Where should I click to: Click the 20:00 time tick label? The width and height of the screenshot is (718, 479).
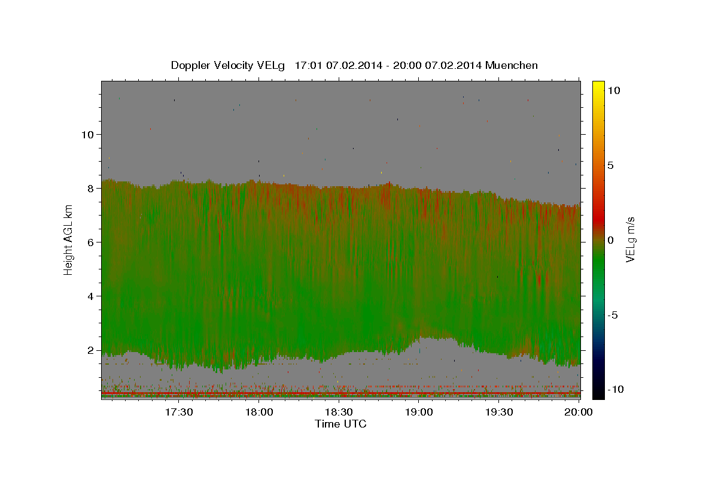click(579, 412)
